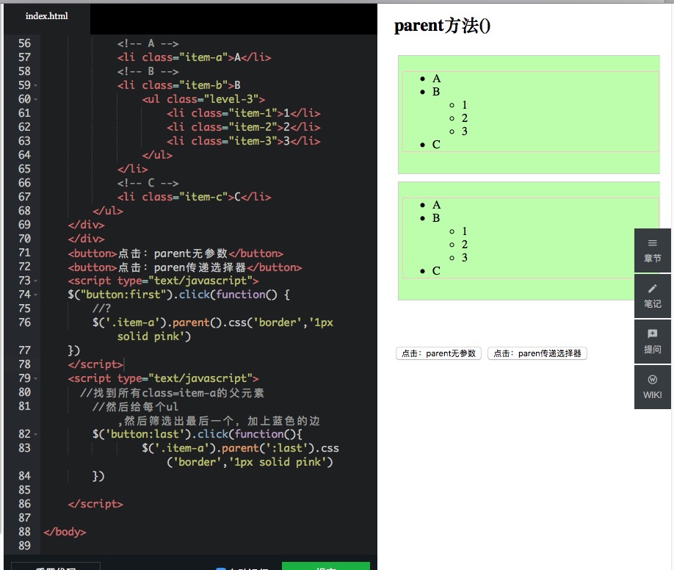674x570 pixels.
Task: Click the item-c li code line
Action: coord(195,197)
